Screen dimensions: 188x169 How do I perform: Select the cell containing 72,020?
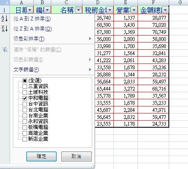click(x=153, y=25)
